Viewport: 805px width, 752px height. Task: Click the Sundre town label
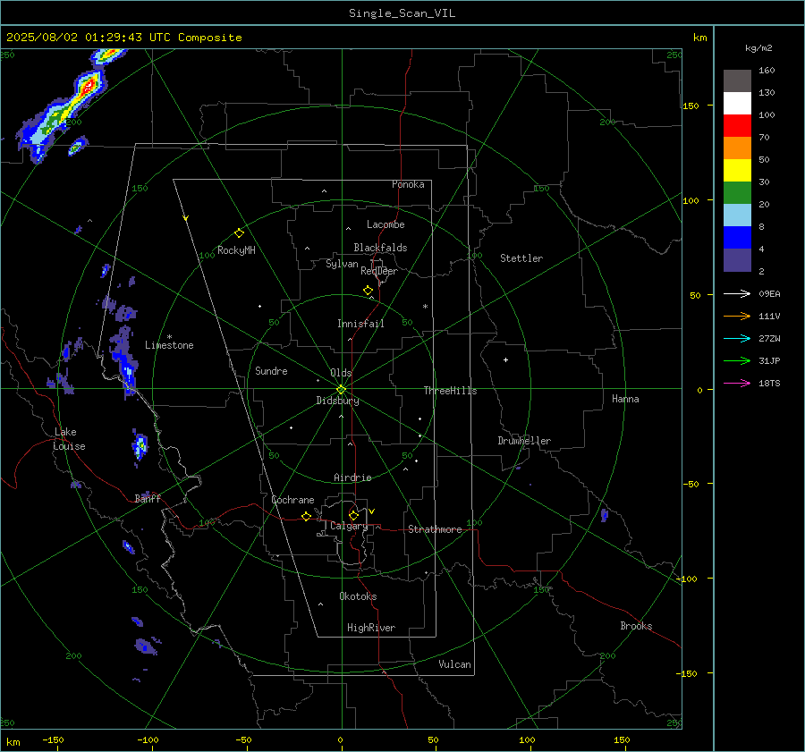271,370
